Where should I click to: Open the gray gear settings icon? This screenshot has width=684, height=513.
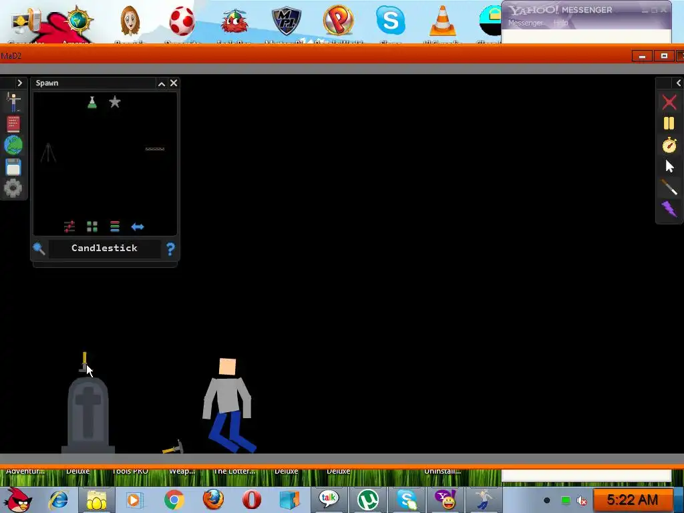(x=13, y=188)
